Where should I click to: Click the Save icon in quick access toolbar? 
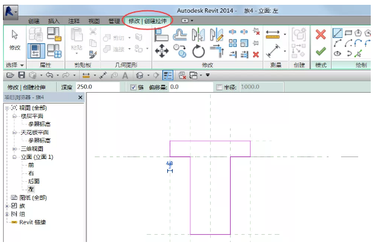pyautogui.click(x=22, y=75)
